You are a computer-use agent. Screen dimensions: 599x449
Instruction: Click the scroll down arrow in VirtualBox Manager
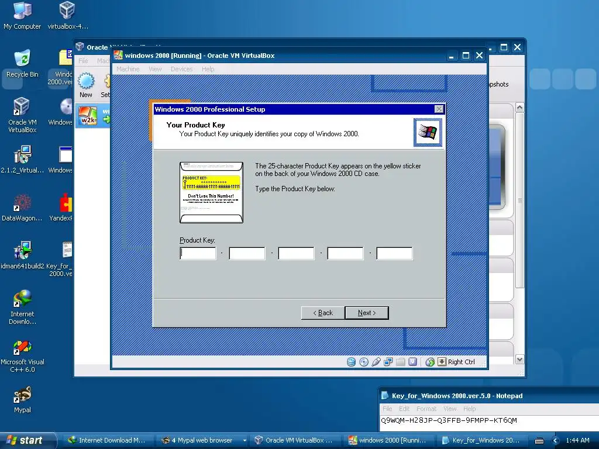tap(519, 360)
